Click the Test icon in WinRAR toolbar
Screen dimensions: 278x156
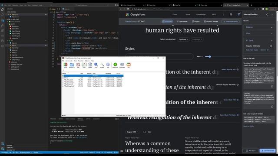point(78,65)
